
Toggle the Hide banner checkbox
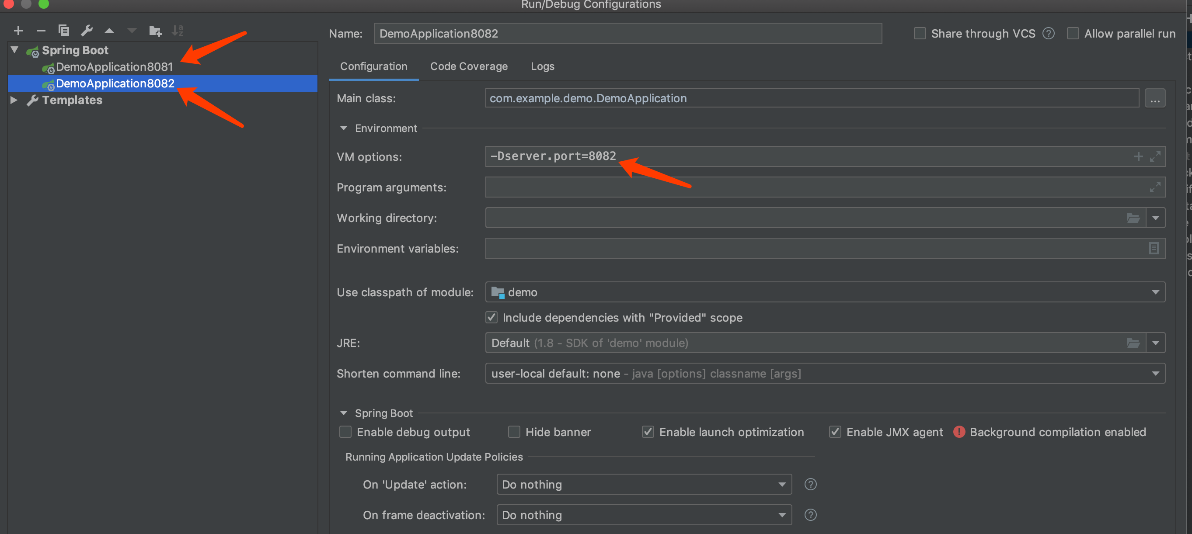[514, 432]
